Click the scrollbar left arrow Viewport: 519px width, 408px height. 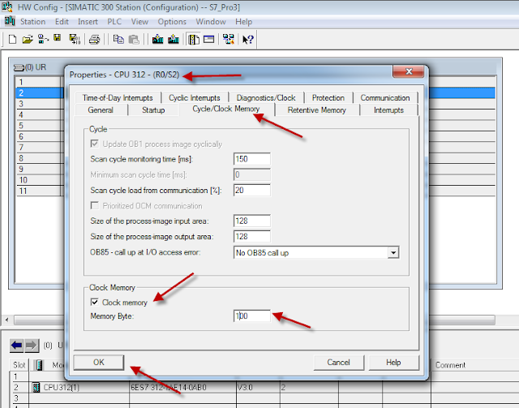pos(6,320)
